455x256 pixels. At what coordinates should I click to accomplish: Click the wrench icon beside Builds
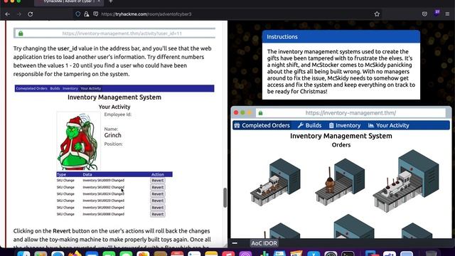pyautogui.click(x=301, y=125)
